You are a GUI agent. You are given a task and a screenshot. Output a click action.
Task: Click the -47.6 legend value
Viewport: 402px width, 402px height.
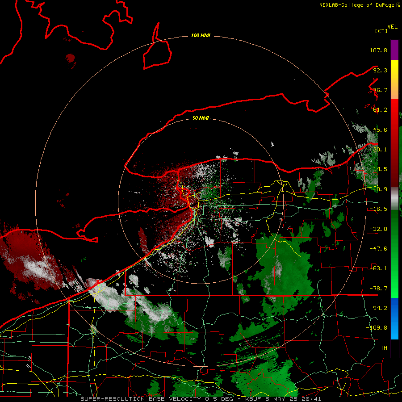point(378,249)
